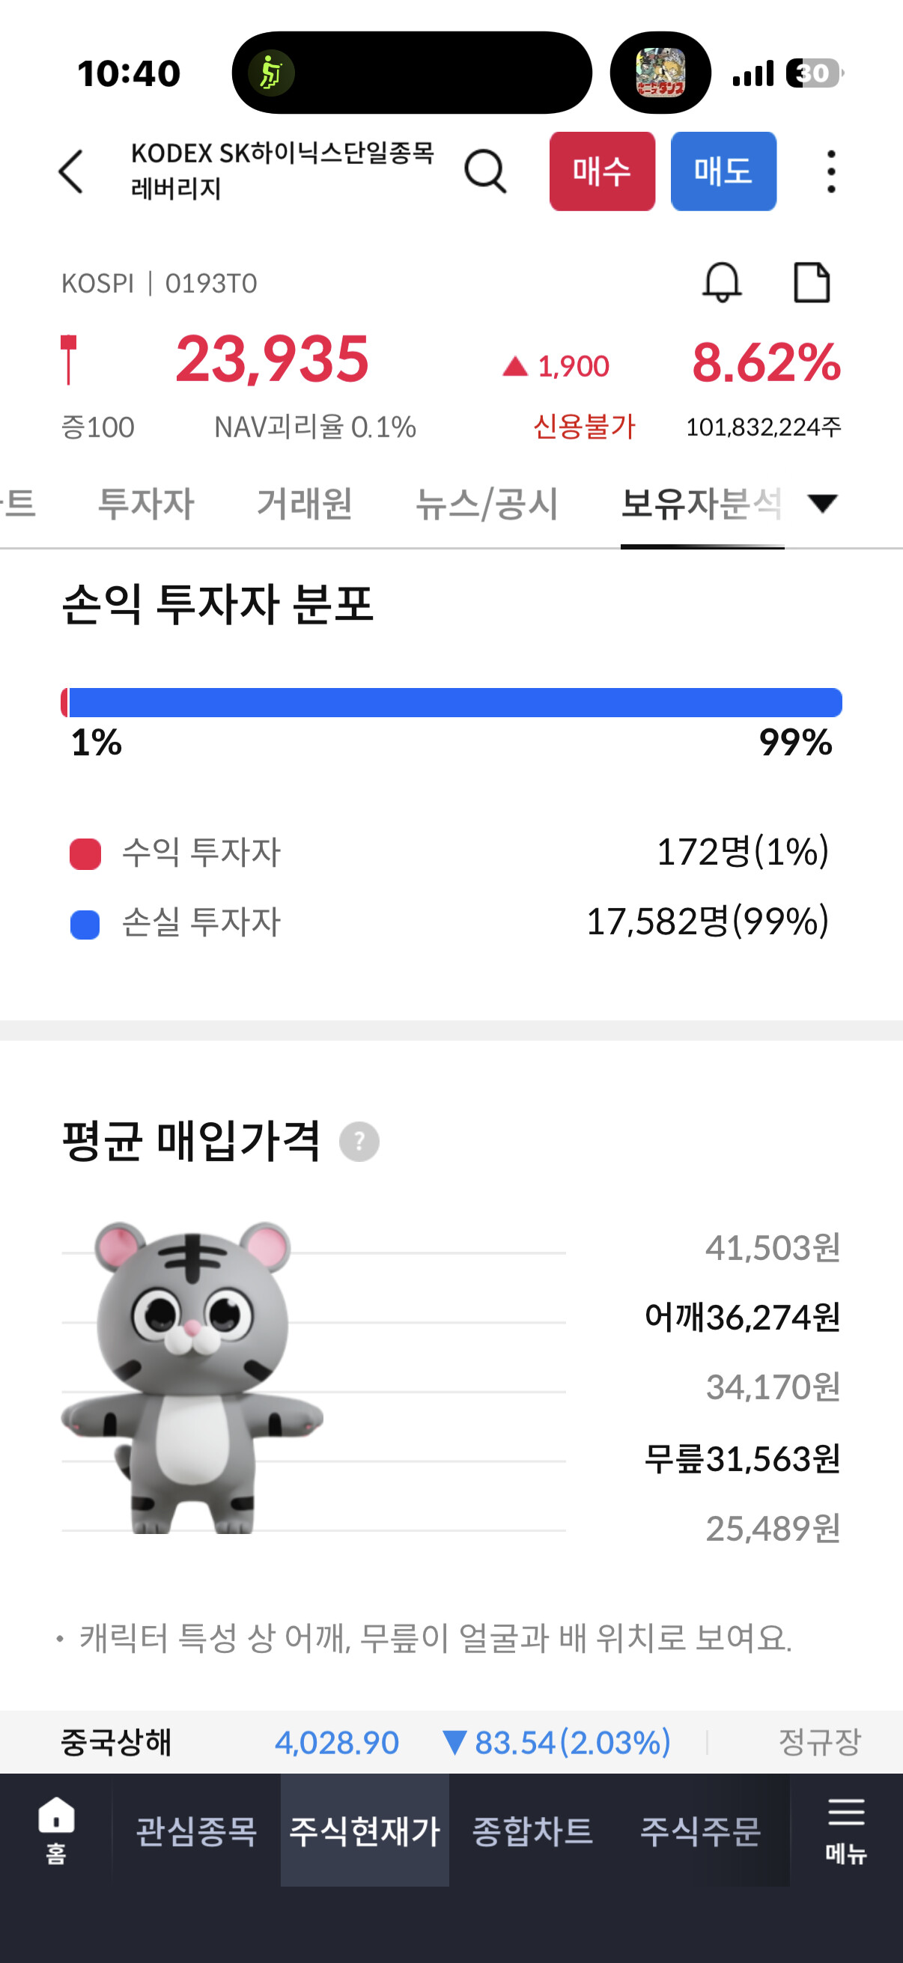Switch to the 투자자 tab

tap(146, 504)
